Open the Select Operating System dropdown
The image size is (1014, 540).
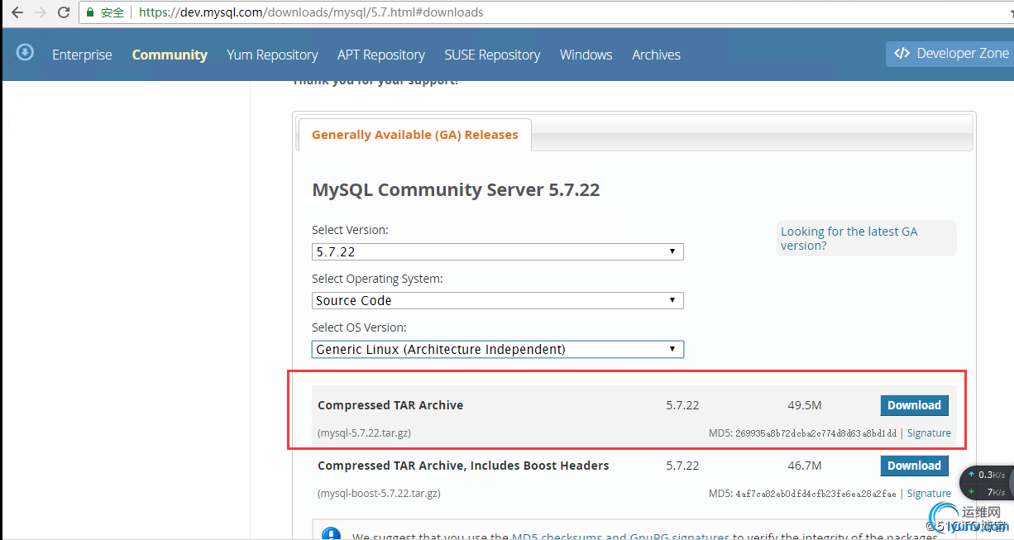pyautogui.click(x=498, y=300)
